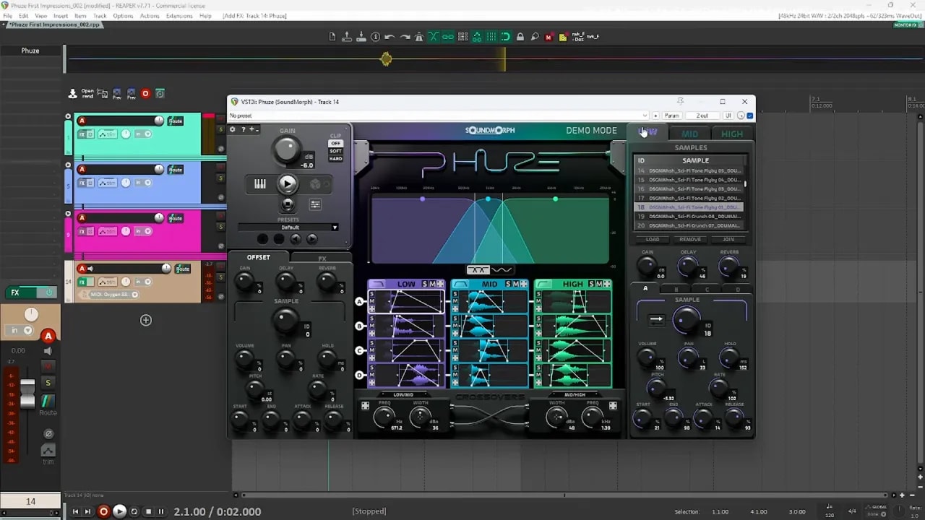
Task: Open the mixer sliders icon under Phuze play
Action: click(x=315, y=204)
